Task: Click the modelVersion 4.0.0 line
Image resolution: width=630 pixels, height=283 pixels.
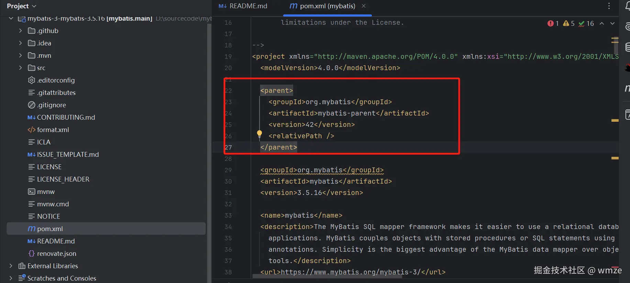Action: [x=330, y=68]
